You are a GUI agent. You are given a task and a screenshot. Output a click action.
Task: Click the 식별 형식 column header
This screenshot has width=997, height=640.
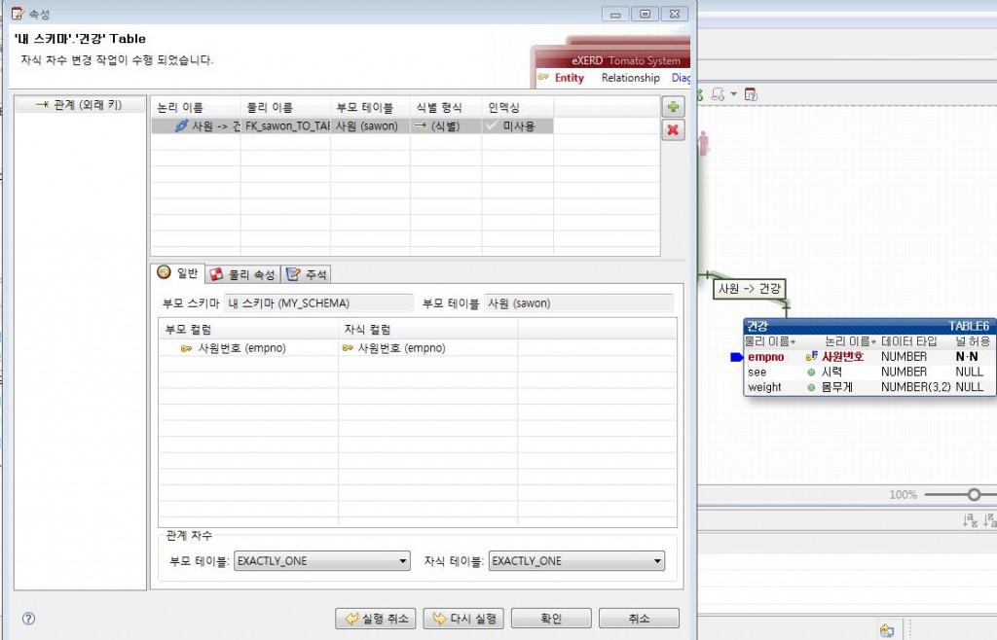click(x=446, y=107)
